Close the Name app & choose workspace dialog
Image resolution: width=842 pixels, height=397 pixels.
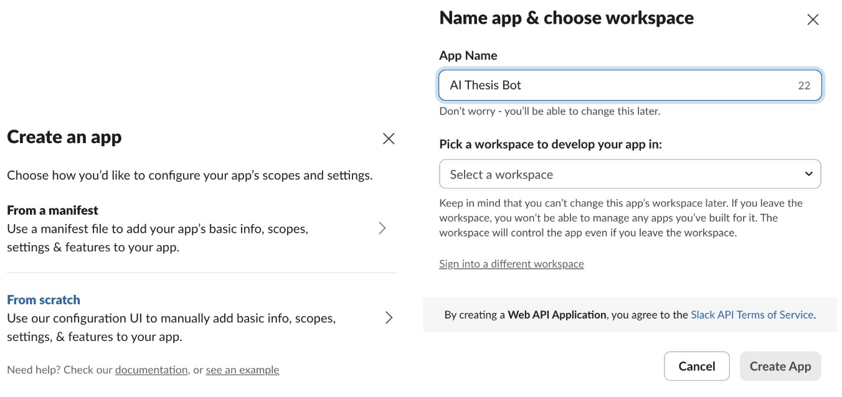(813, 20)
